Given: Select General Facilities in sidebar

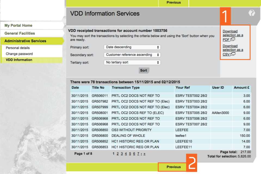Looking at the screenshot, I should (20, 33).
